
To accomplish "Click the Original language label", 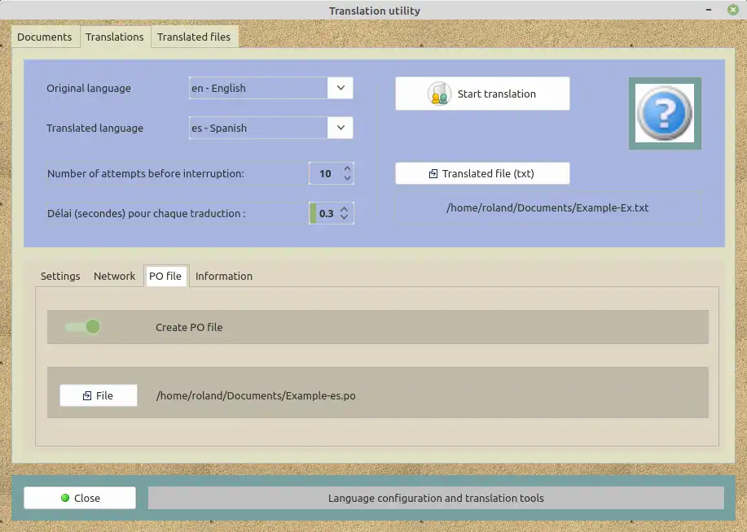I will pos(89,89).
